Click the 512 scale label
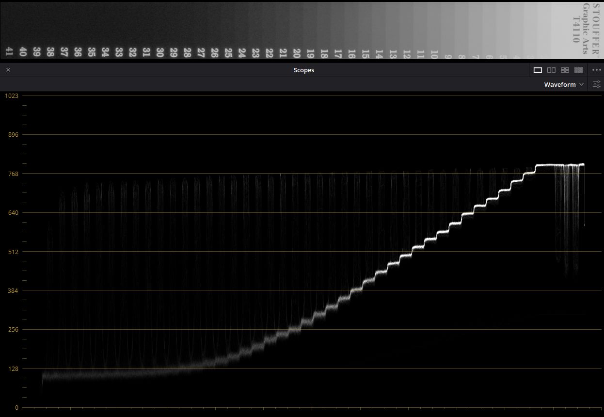The width and height of the screenshot is (604, 417). pyautogui.click(x=13, y=252)
